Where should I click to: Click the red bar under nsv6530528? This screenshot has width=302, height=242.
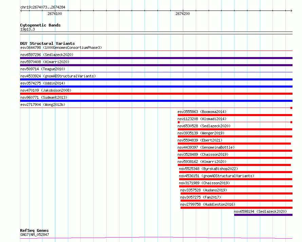(235, 129)
